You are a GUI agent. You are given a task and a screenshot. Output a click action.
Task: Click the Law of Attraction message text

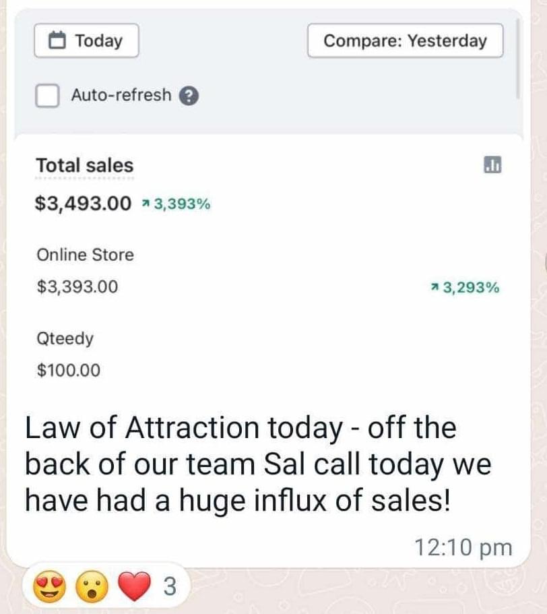point(258,464)
